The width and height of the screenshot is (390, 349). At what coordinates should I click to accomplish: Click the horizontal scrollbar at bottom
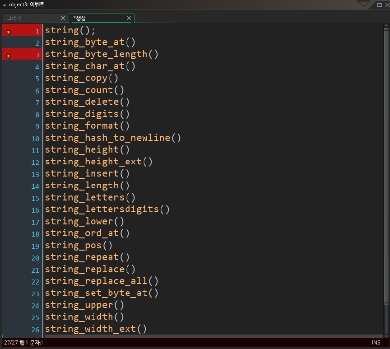click(x=214, y=336)
